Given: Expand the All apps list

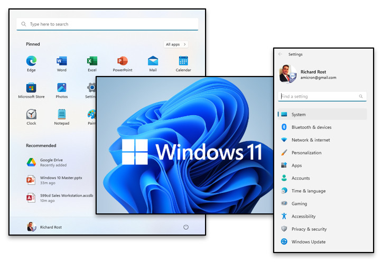Looking at the screenshot, I should 176,44.
